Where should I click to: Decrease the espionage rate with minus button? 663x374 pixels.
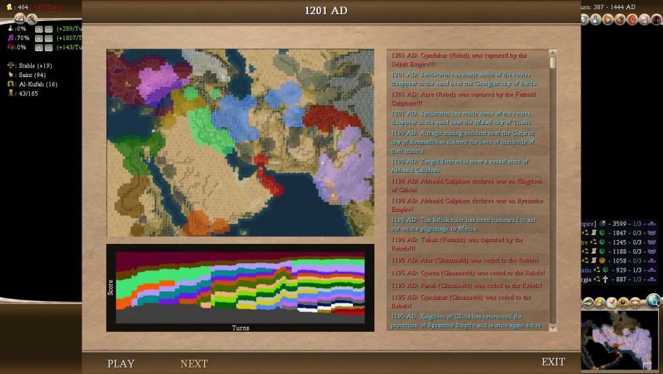pos(49,48)
